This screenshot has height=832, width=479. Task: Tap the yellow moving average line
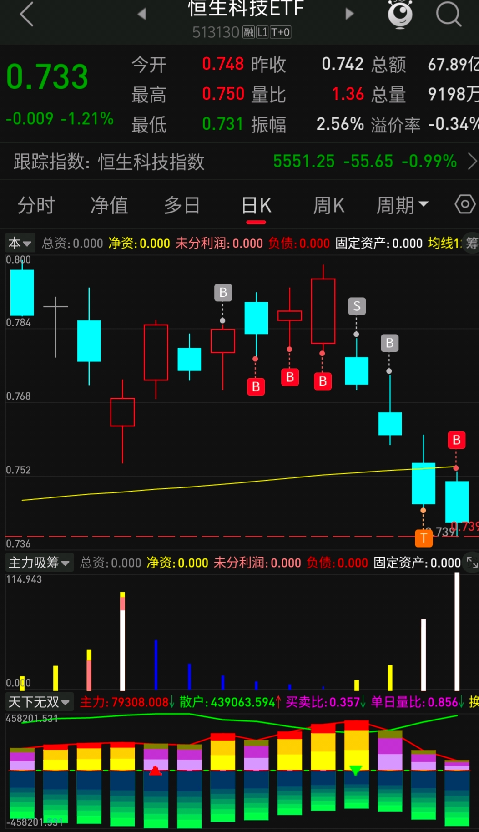pos(239,482)
